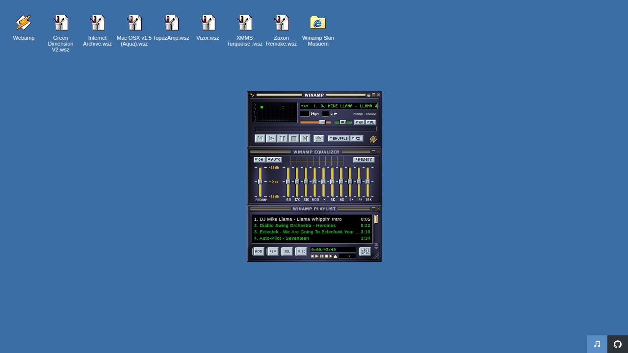628x353 pixels.
Task: Click the main Stop button
Action: coord(294,139)
